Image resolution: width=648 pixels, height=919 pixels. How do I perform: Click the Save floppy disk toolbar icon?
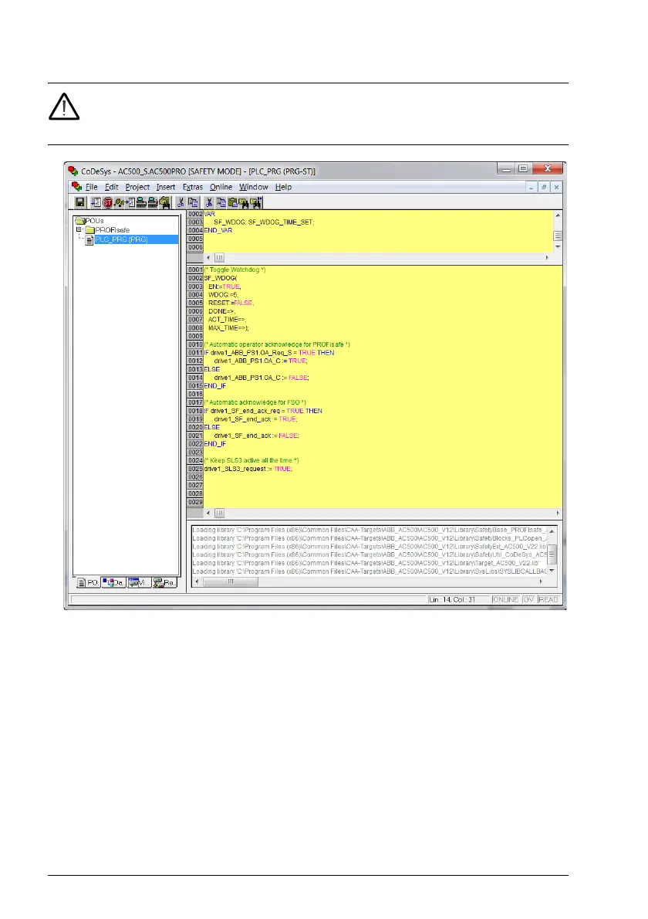pos(79,202)
